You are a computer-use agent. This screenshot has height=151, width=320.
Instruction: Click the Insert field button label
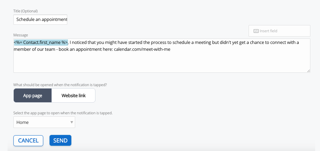pos(268,31)
